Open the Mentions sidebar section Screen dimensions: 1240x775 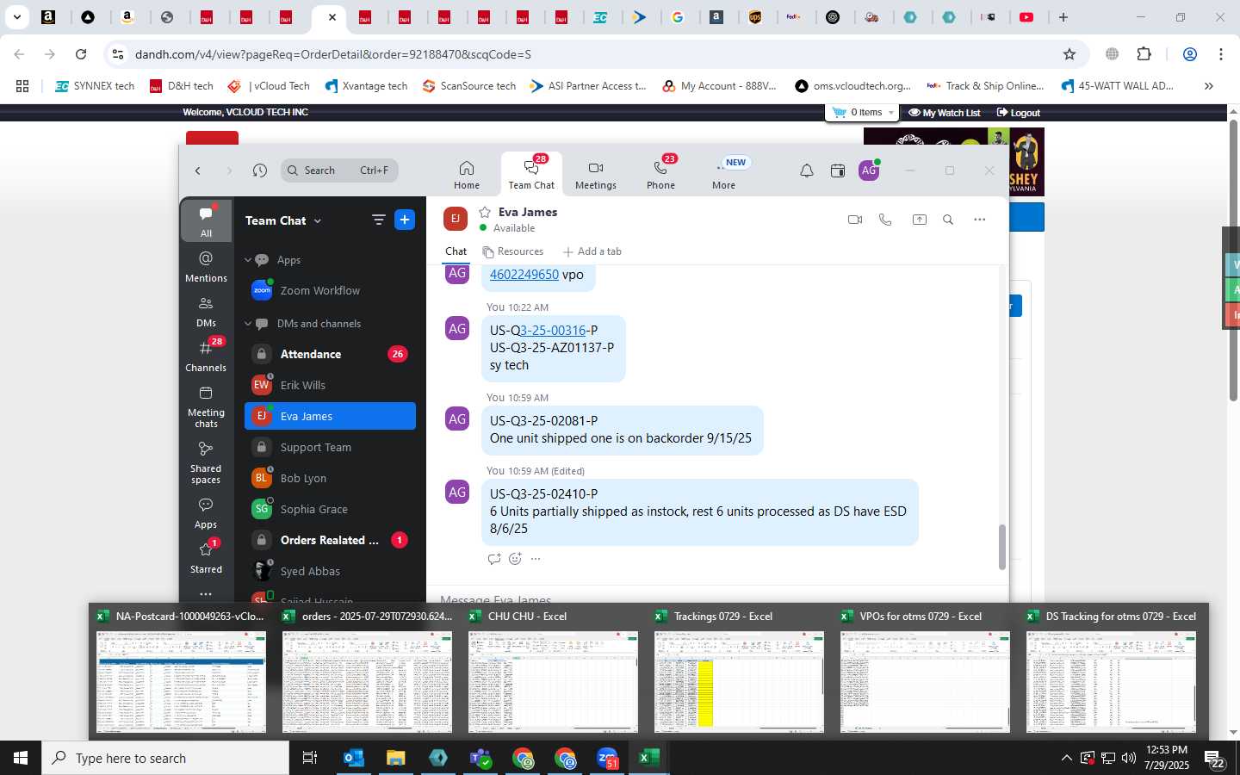(206, 266)
